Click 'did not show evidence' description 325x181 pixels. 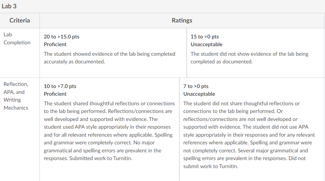click(250, 58)
